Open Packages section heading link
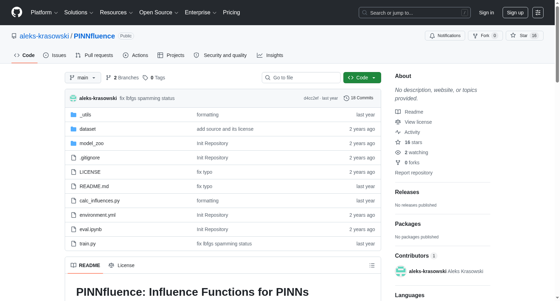 point(408,224)
